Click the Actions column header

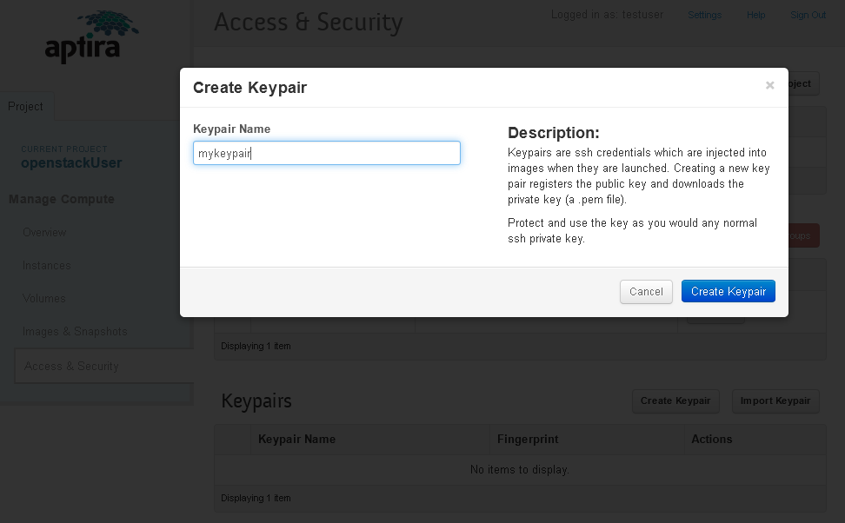[x=711, y=439]
